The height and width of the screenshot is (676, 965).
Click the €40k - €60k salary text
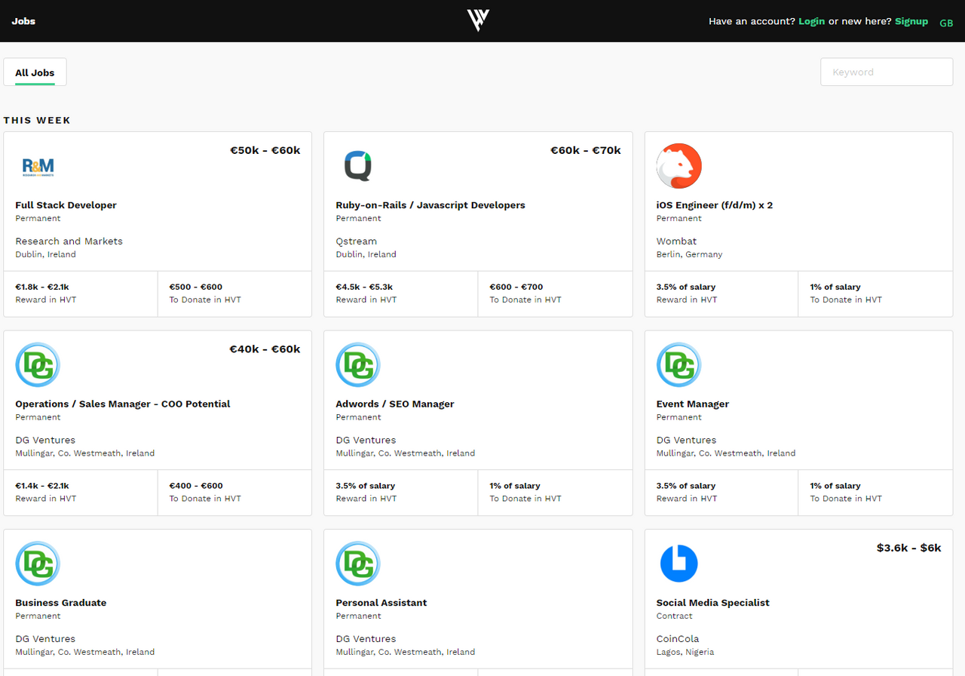click(x=265, y=349)
